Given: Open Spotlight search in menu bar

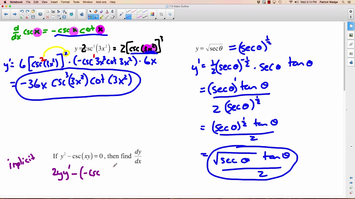Looking at the screenshot, I should click(343, 2).
